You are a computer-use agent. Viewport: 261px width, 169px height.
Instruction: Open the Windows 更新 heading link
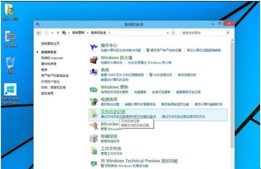pyautogui.click(x=114, y=87)
